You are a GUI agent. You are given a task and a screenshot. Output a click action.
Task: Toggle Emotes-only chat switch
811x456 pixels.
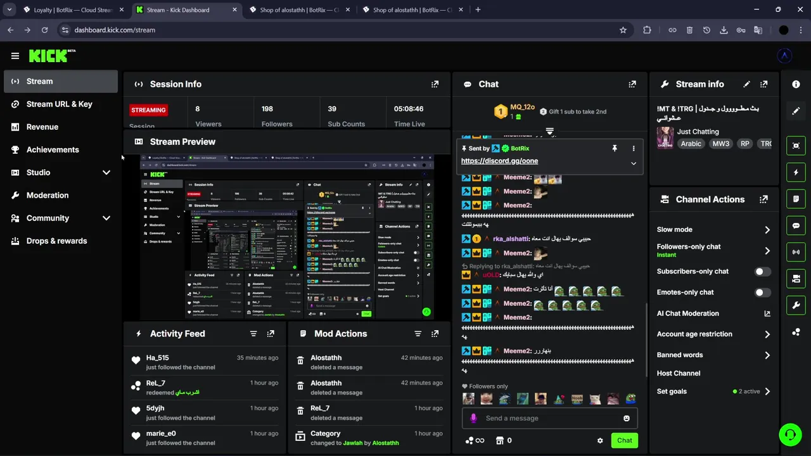(x=763, y=293)
